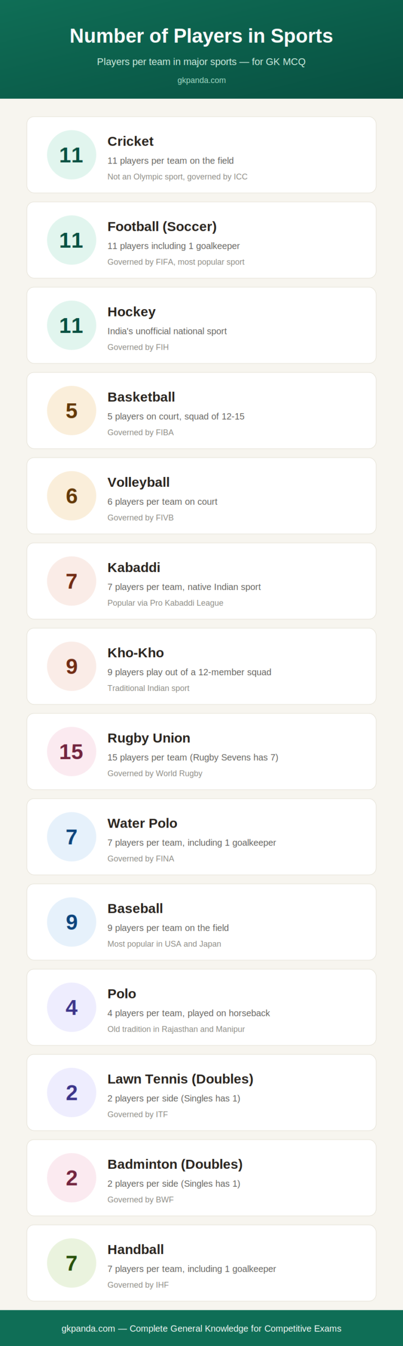Open the Hockey card heading
The image size is (403, 1346).
coord(132,312)
